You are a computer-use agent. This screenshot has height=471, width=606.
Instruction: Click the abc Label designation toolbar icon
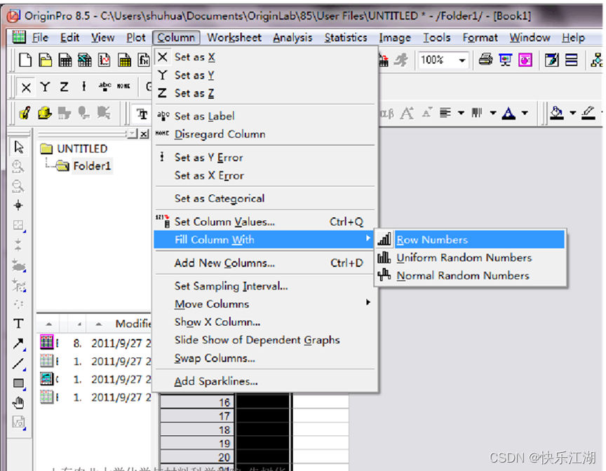pyautogui.click(x=105, y=86)
